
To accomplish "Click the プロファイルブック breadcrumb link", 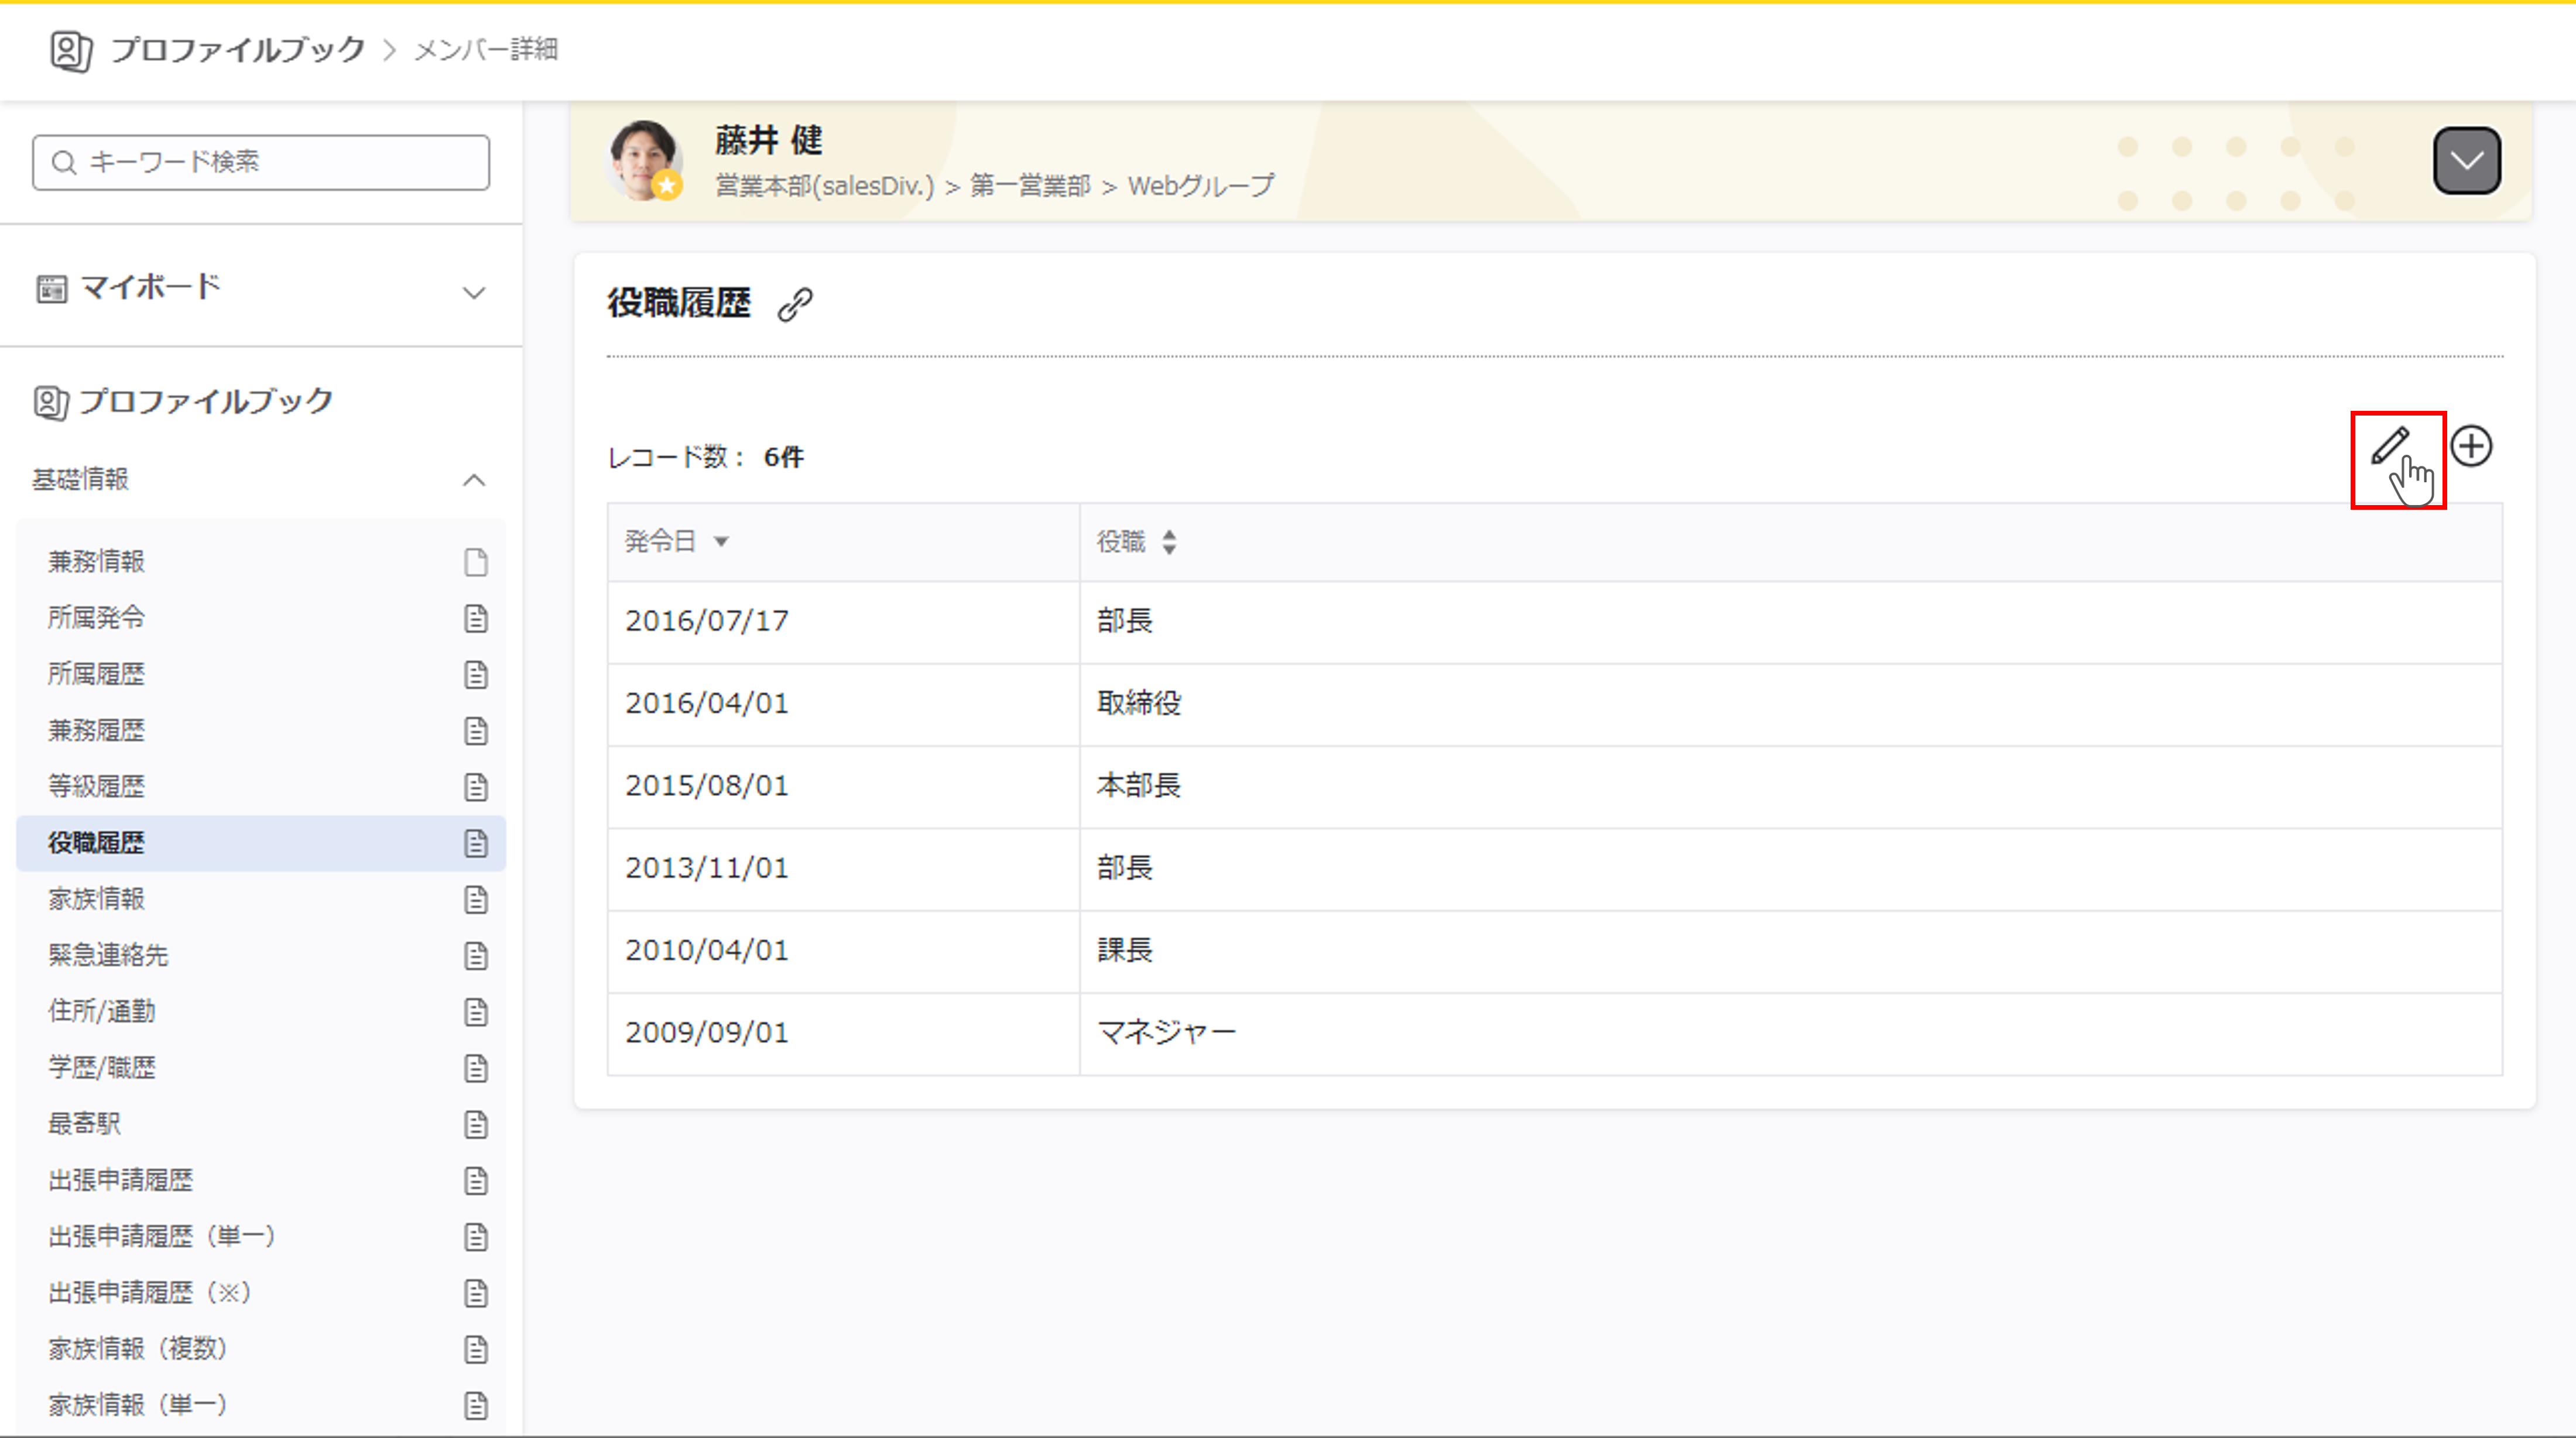I will [x=238, y=50].
